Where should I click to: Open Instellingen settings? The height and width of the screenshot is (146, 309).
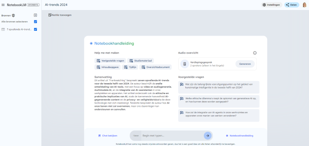coord(272,5)
